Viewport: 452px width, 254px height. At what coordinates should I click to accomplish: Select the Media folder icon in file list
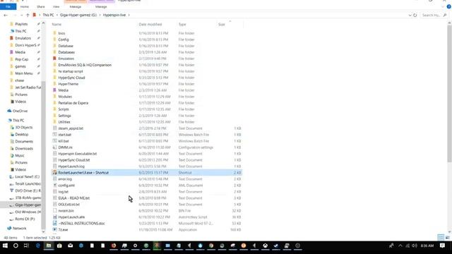tap(54, 90)
